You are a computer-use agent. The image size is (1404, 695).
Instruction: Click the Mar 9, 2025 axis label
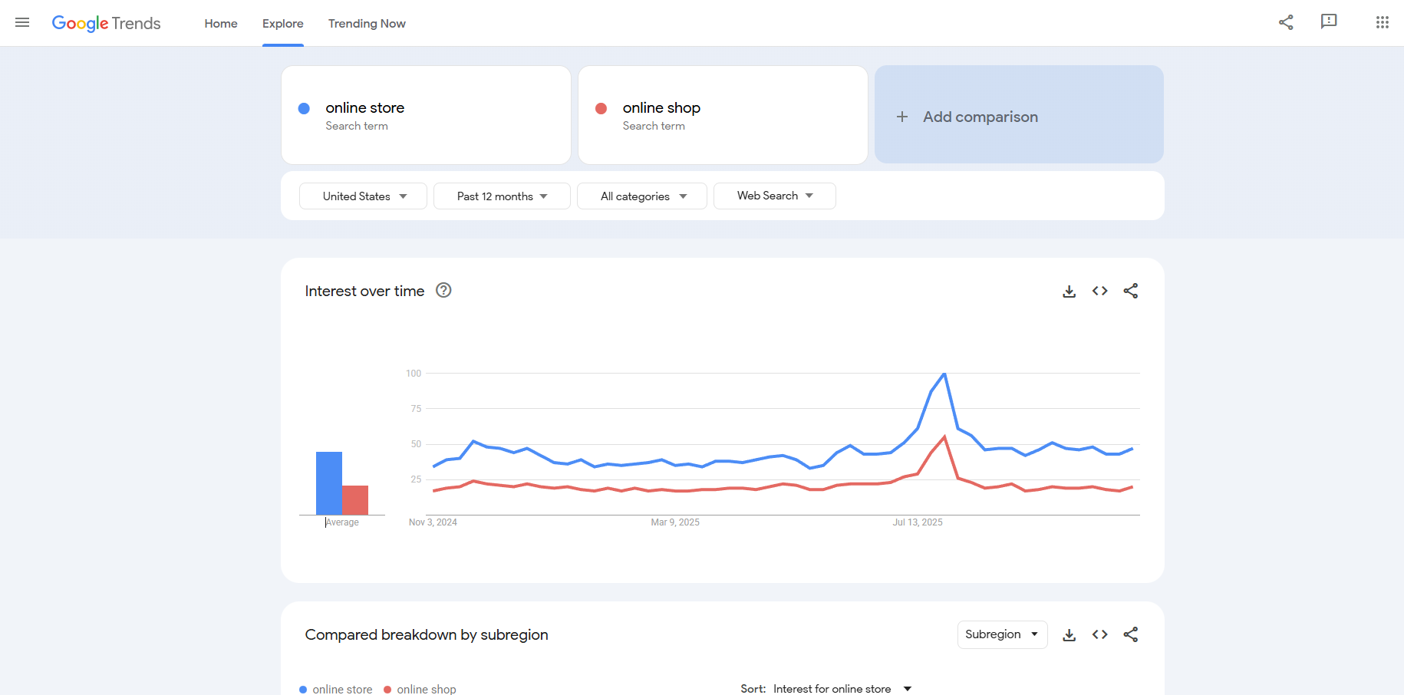click(675, 522)
